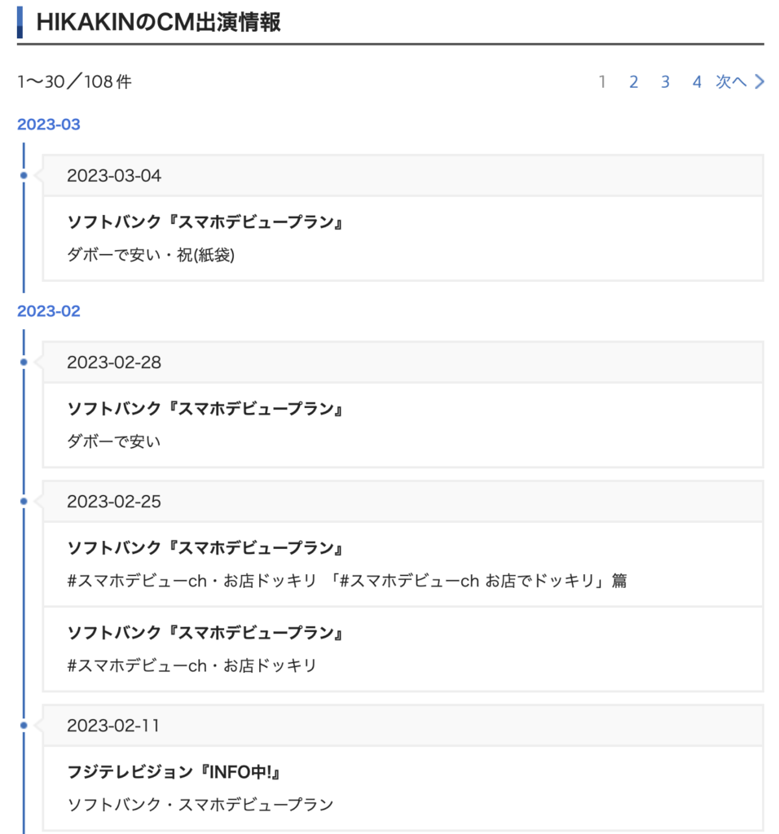Screen dimensions: 779x834
Task: Select the 2023-02 month heading
Action: tap(48, 311)
